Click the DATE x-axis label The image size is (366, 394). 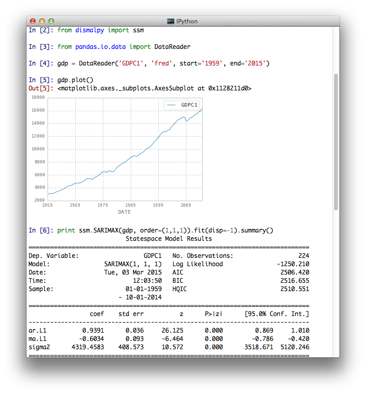(125, 212)
